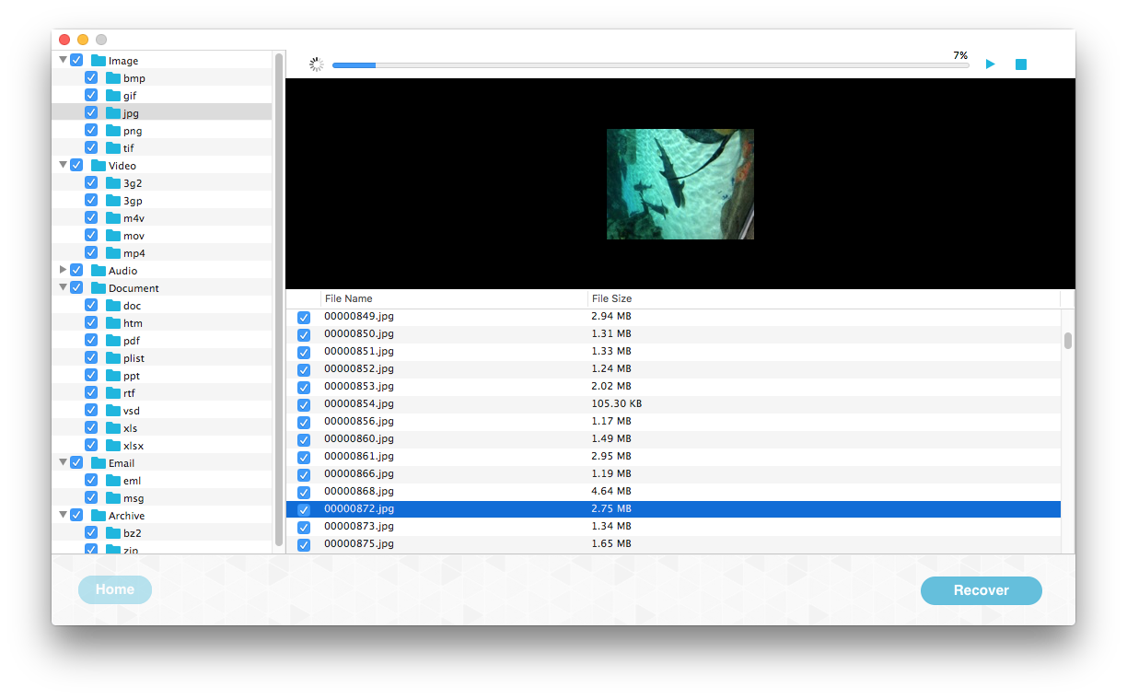Select the 00000853.jpg file row

click(673, 387)
